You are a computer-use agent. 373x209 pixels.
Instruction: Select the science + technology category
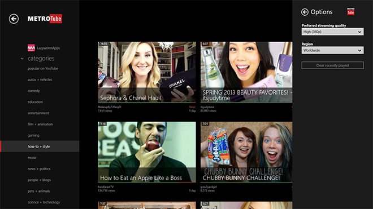point(44,202)
